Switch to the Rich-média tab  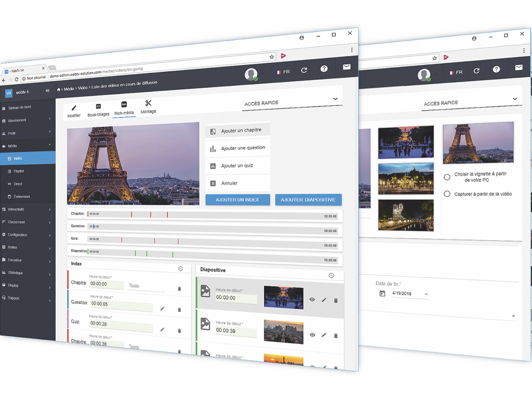click(124, 108)
